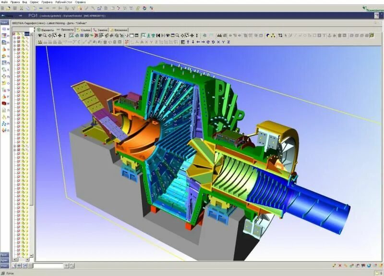Click the yellow-black triad icon in viewer toolbar
The width and height of the screenshot is (384, 276).
pyautogui.click(x=273, y=36)
